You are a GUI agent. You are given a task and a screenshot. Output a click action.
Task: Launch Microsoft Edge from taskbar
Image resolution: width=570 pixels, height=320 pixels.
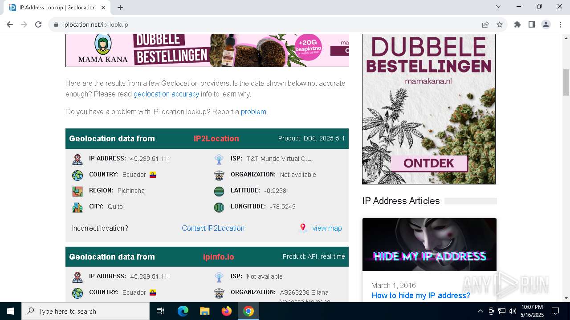tap(183, 311)
